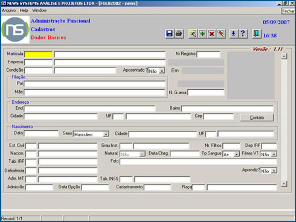Click the Cadastramento input field
Viewport: 296px width, 222px height.
pyautogui.click(x=157, y=188)
